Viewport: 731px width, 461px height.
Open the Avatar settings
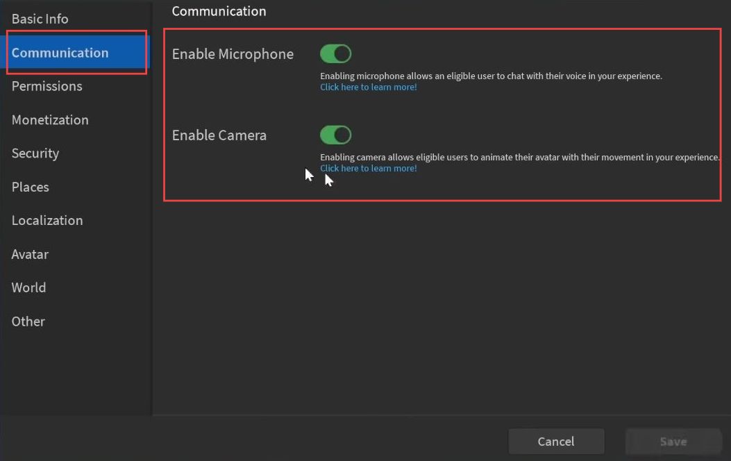tap(31, 254)
